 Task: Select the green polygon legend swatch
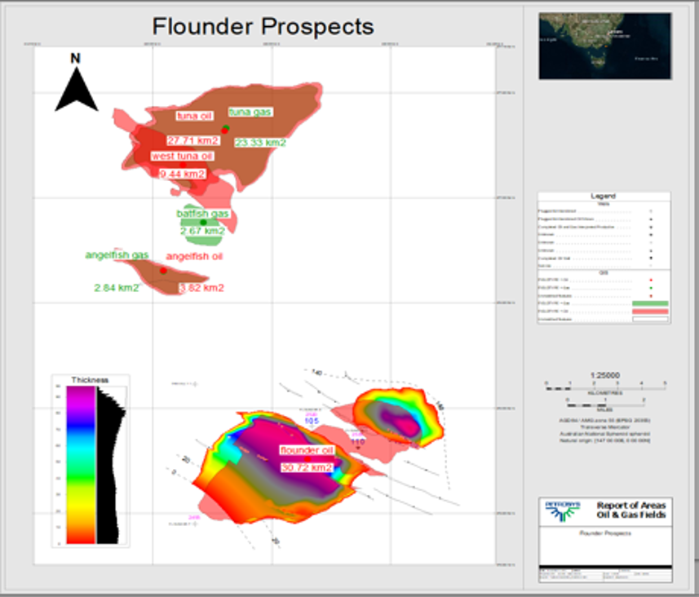click(650, 303)
